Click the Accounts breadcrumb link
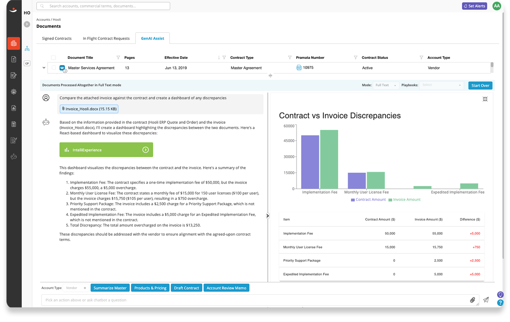Image resolution: width=510 pixels, height=322 pixels. pos(43,20)
